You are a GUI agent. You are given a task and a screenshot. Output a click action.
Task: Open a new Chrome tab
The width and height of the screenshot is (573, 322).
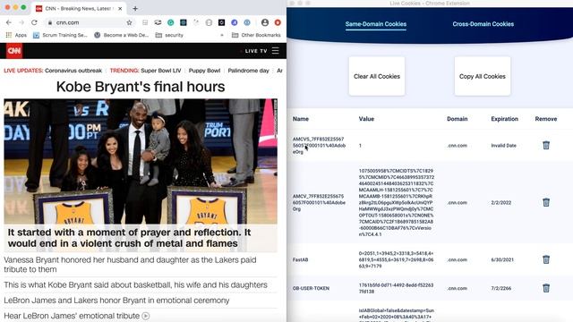pyautogui.click(x=135, y=8)
